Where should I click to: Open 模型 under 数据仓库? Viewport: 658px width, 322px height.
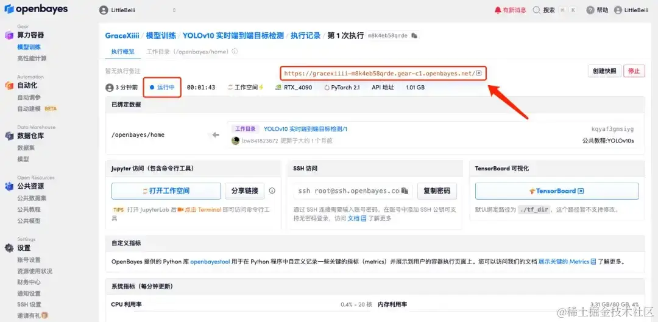[x=23, y=159]
